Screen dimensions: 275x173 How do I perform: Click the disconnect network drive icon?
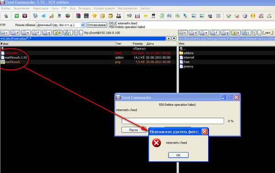pyautogui.click(x=237, y=16)
